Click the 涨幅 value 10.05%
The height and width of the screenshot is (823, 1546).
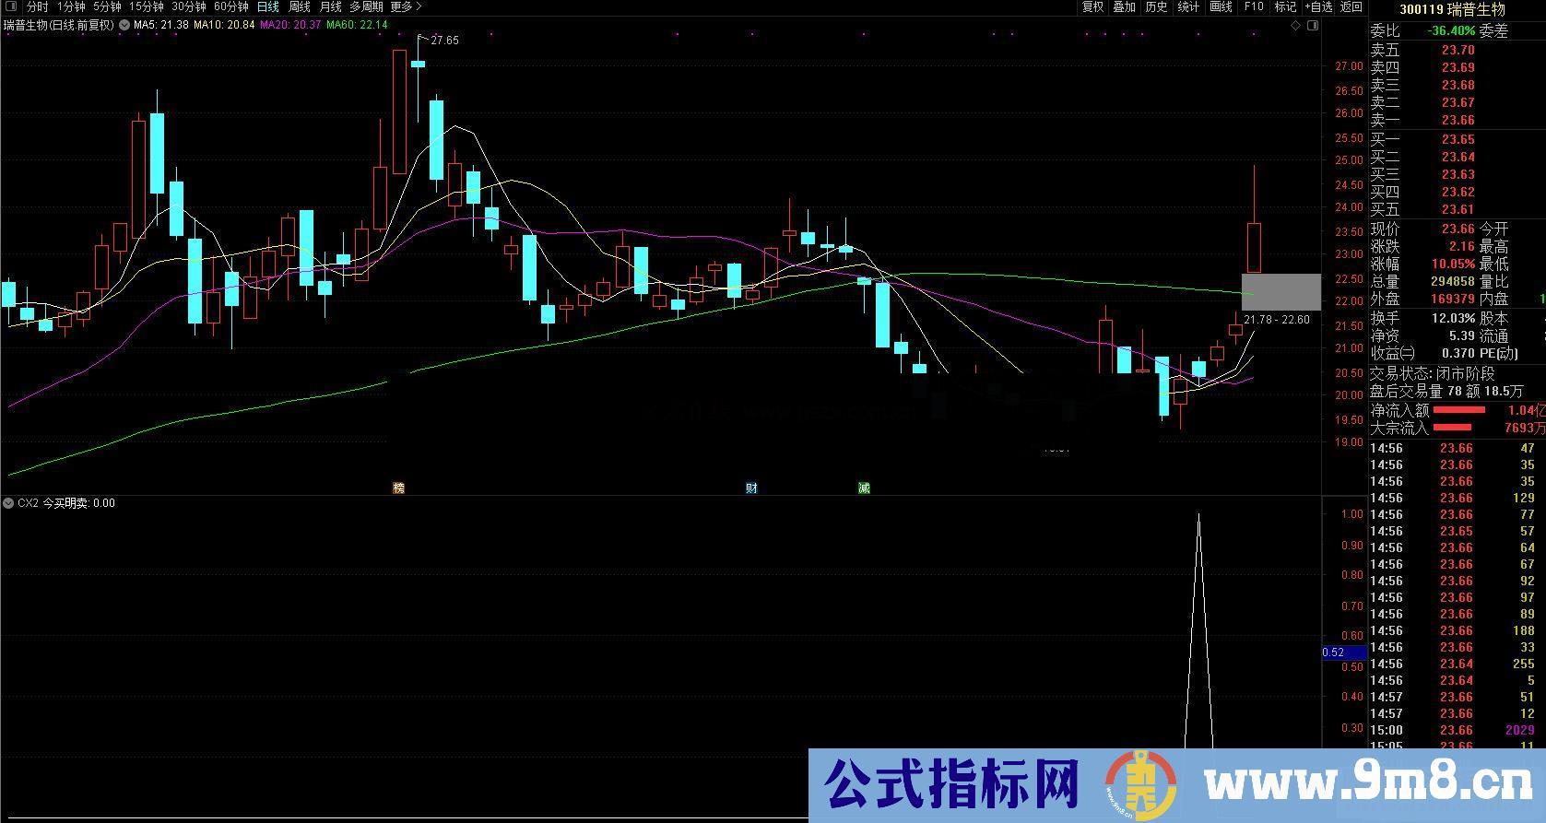tap(1454, 264)
